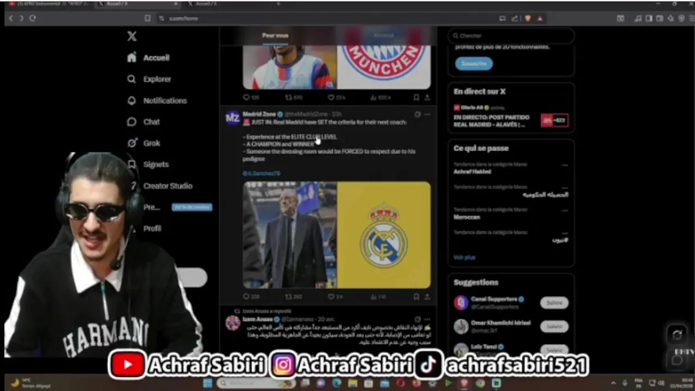Viewport: 695px width, 391px height.
Task: Click Voir plus under trends
Action: (464, 257)
